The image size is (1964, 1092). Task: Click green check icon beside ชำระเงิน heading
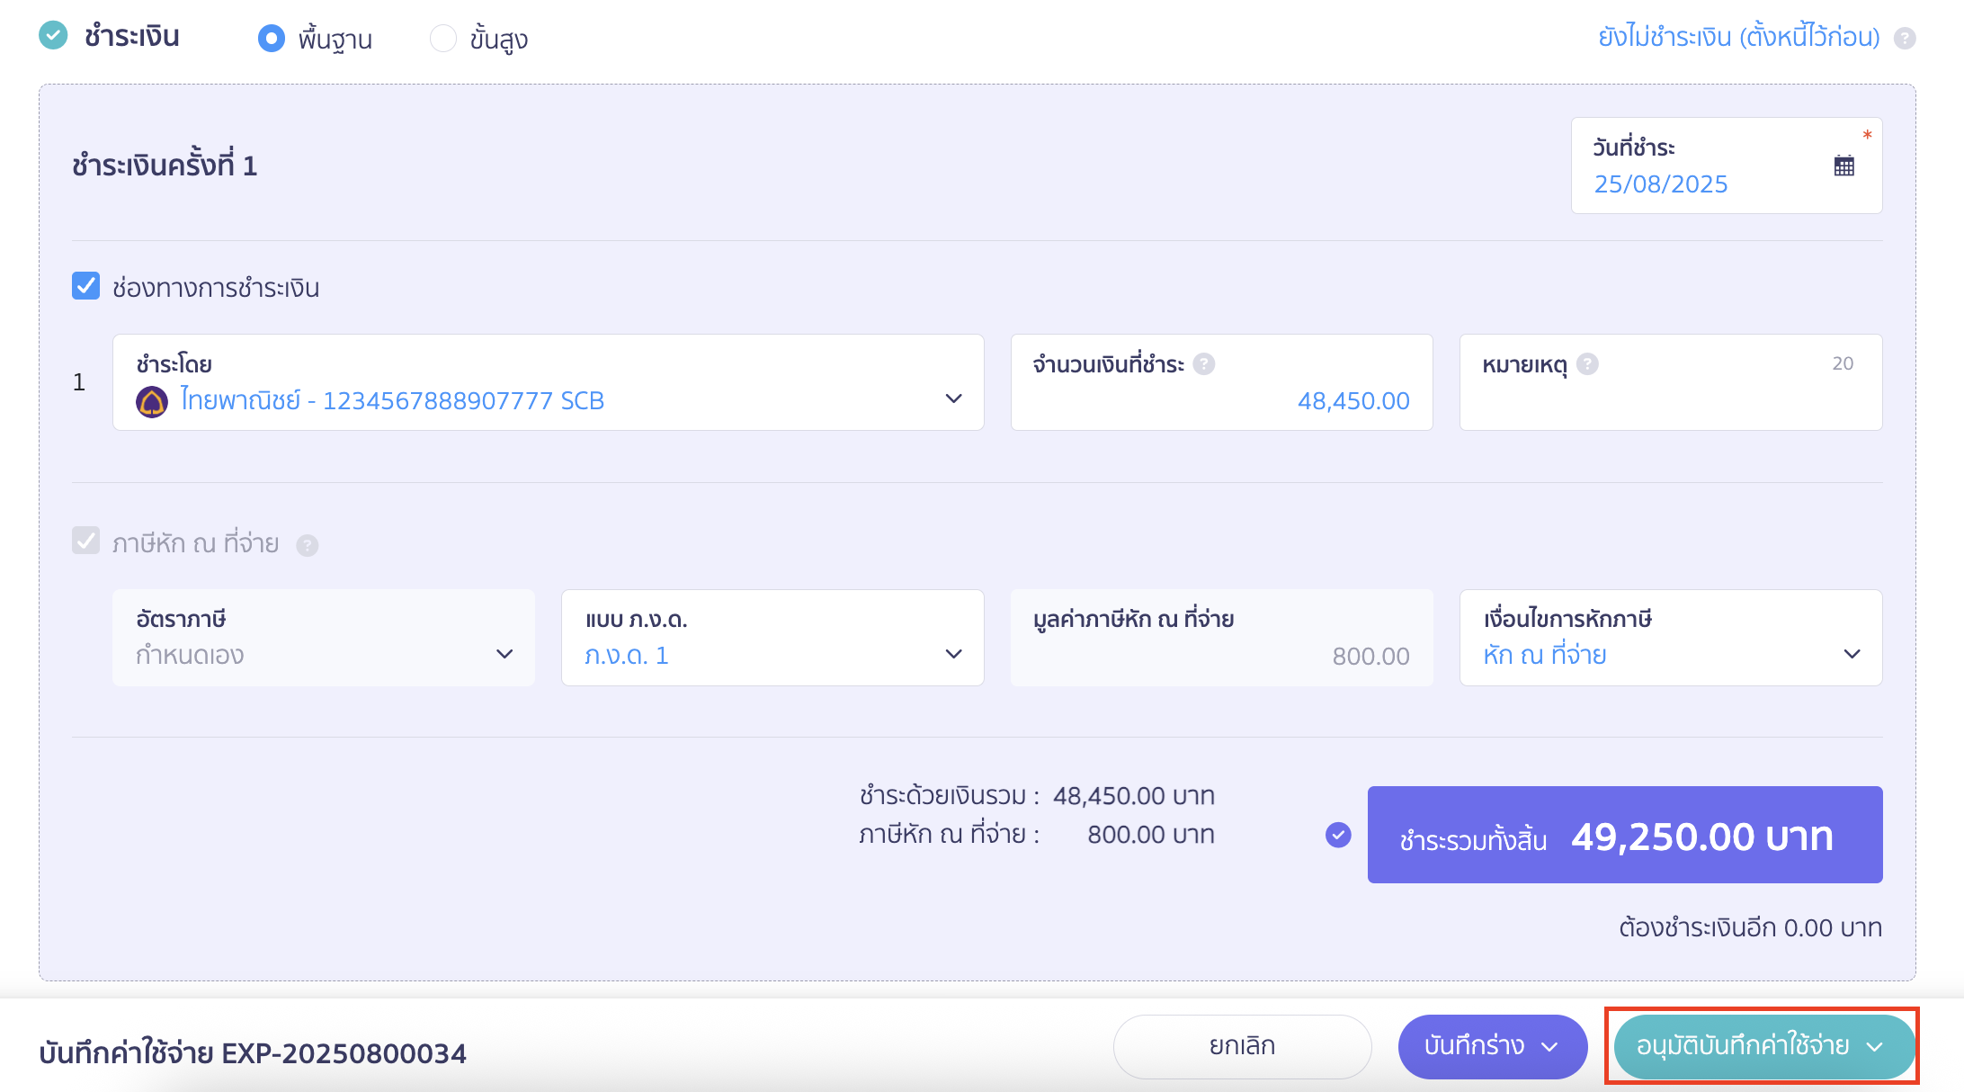[54, 36]
